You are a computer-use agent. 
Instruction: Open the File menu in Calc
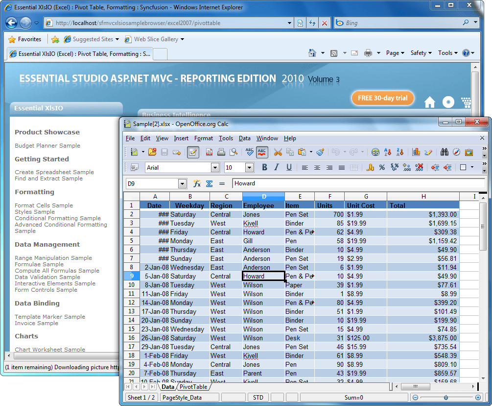pyautogui.click(x=130, y=138)
